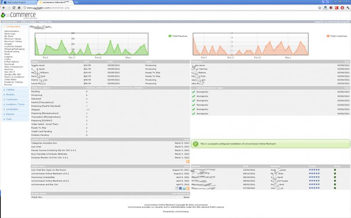Switch to the StatCounter Projects browser tab
The width and height of the screenshot is (351, 218).
(18, 2)
